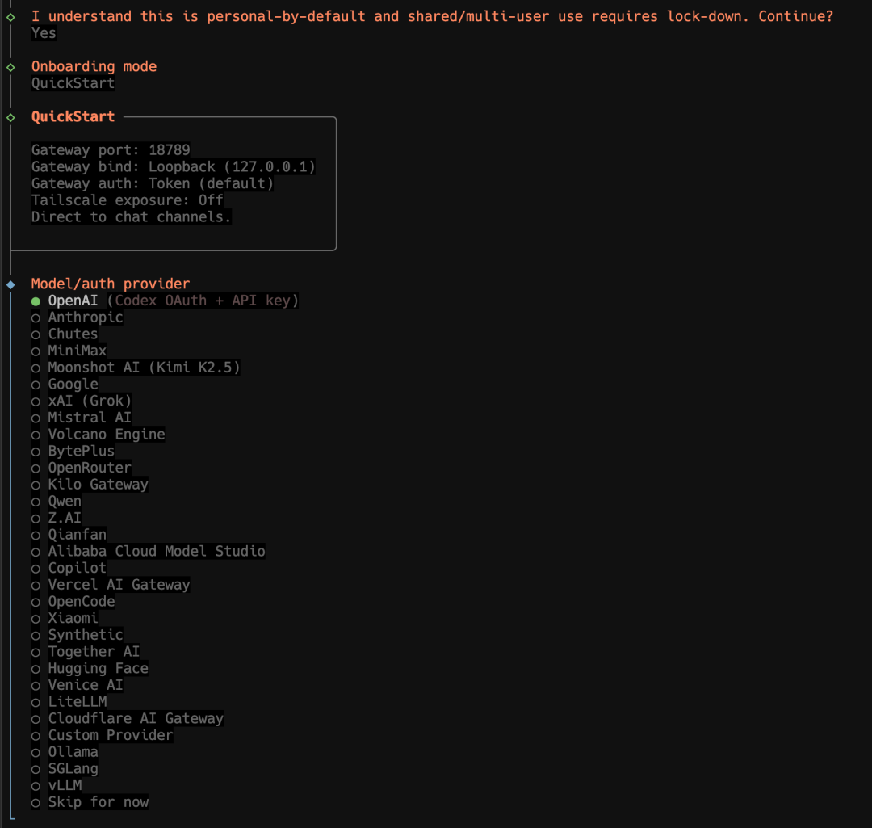The image size is (872, 828).
Task: Select the Hugging Face provider
Action: [98, 668]
